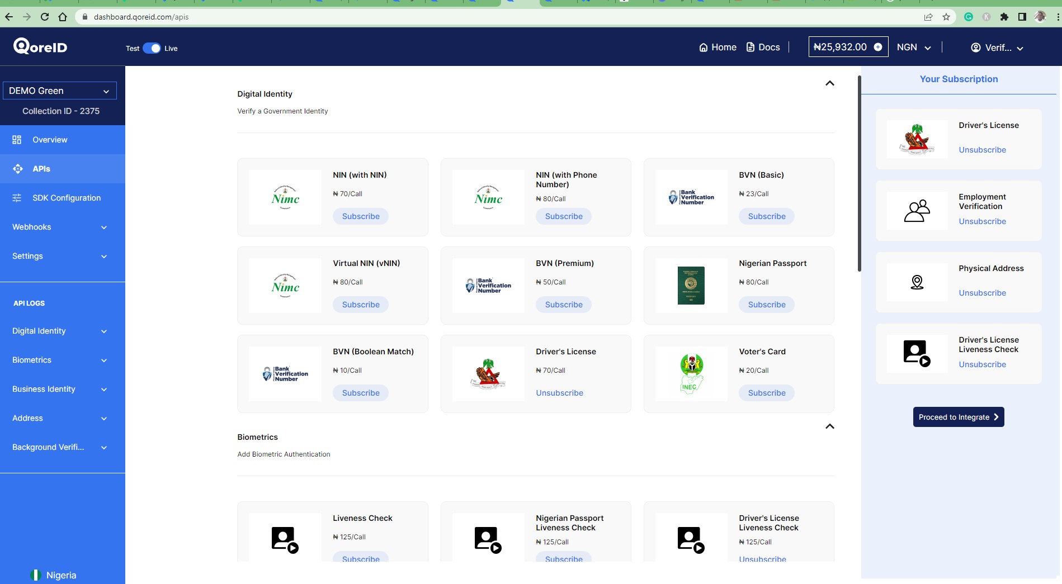The image size is (1062, 584).
Task: Open the NGN currency dropdown
Action: [914, 48]
